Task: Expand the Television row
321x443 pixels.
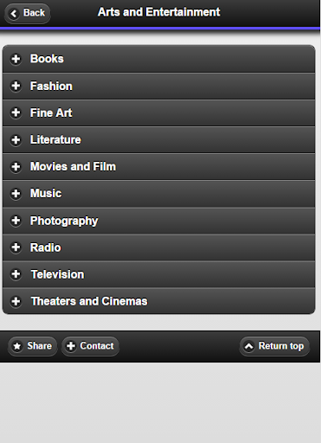Action: (x=158, y=274)
